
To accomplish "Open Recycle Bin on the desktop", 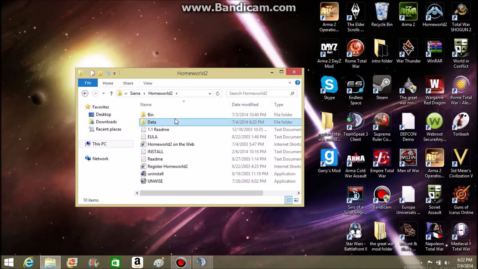I will [382, 15].
